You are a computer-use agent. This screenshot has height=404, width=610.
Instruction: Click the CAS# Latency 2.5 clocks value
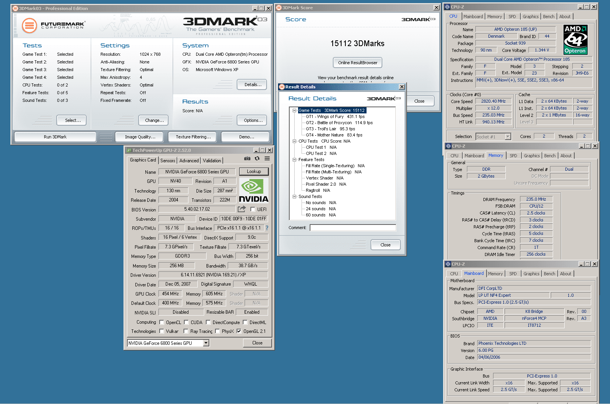coord(536,213)
